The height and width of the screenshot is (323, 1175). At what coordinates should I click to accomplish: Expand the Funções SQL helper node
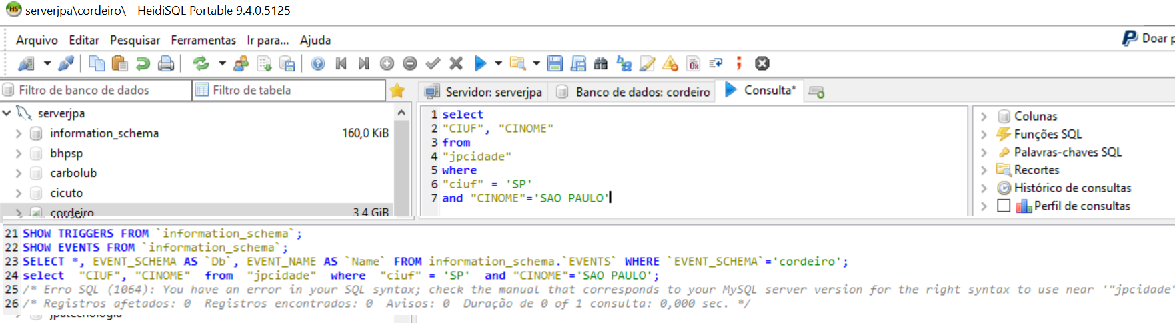tap(984, 134)
